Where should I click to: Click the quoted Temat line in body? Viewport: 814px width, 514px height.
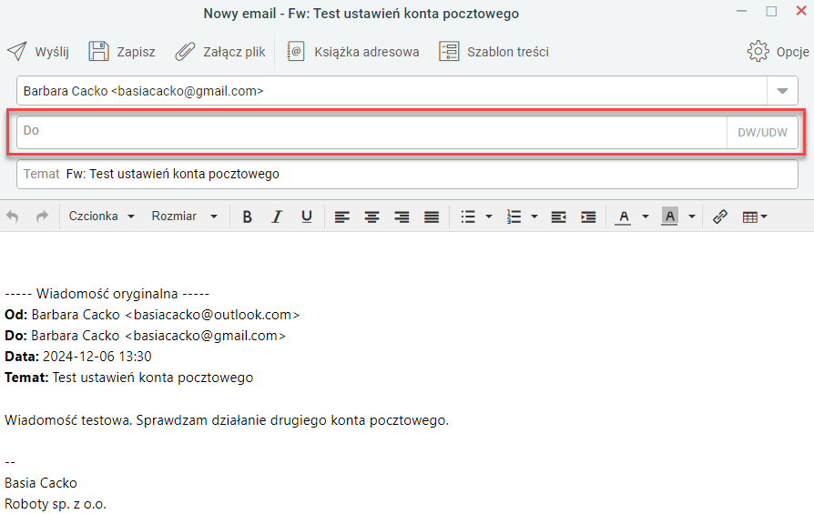(x=128, y=377)
